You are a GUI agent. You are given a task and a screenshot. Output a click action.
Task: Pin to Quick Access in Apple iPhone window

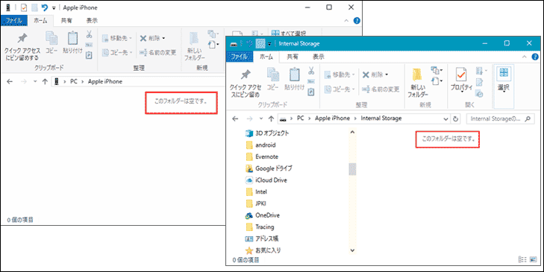pos(22,47)
